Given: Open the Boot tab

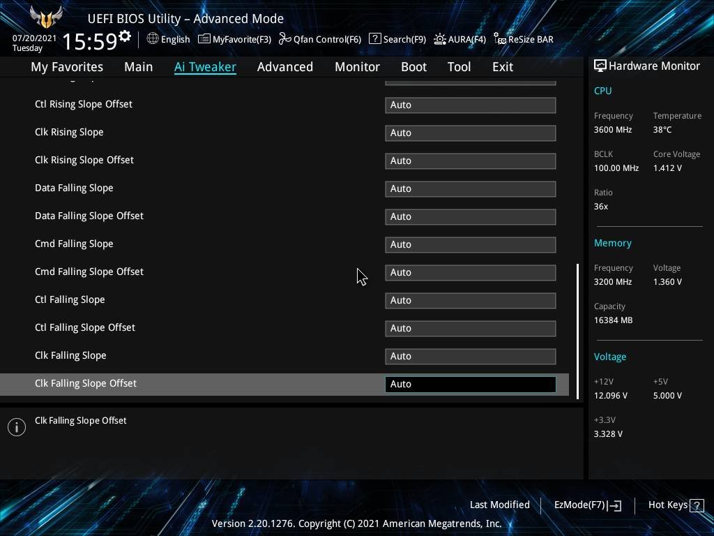Looking at the screenshot, I should coord(413,67).
